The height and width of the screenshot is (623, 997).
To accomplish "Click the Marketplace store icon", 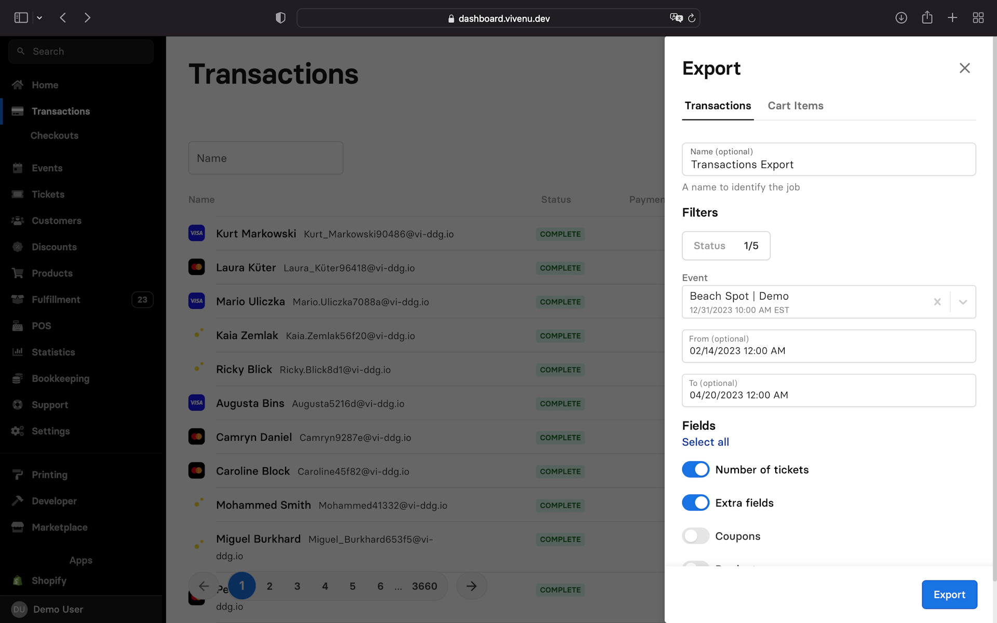I will tap(18, 527).
